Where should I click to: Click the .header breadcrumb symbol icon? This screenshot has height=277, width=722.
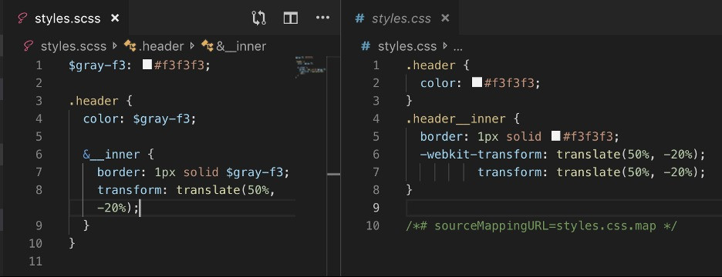130,46
